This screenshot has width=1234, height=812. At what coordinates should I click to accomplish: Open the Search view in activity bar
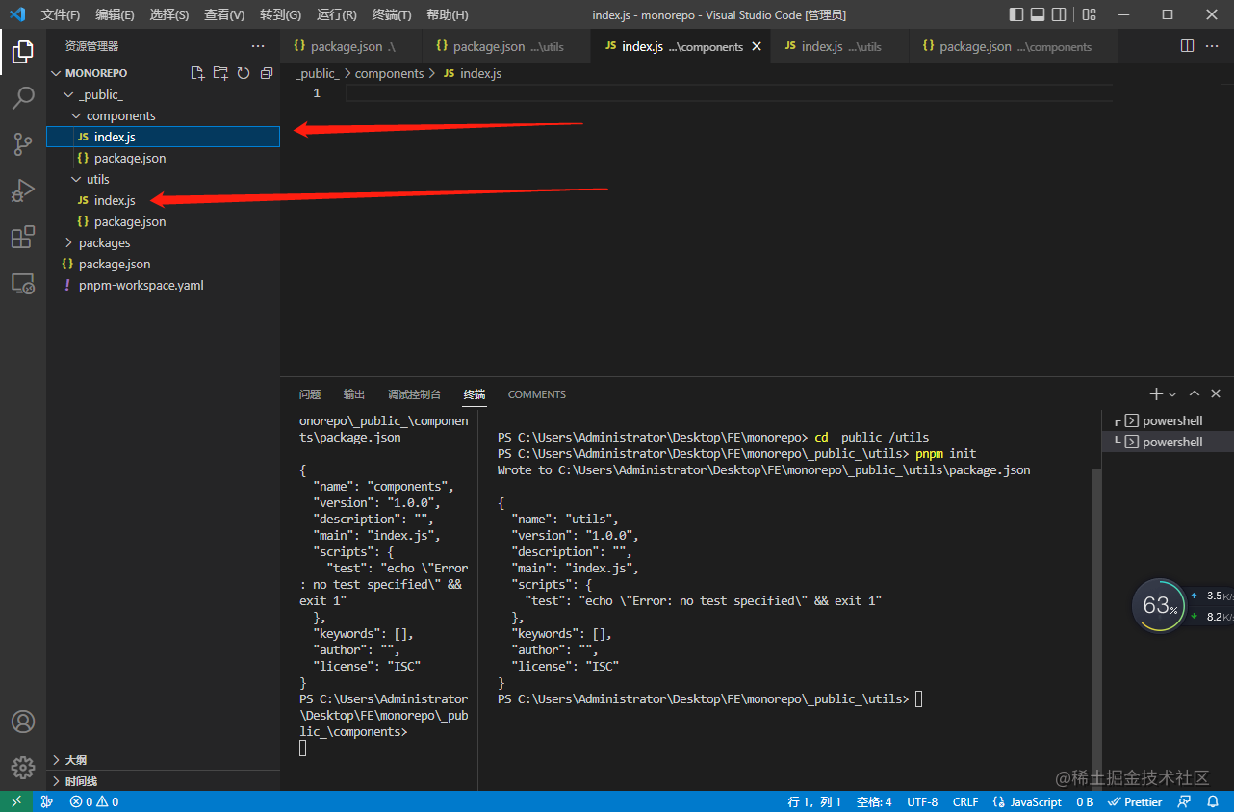[23, 98]
